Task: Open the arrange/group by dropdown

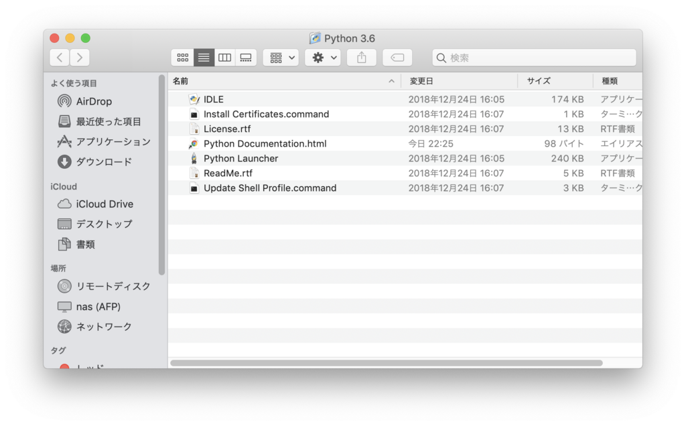Action: [x=281, y=58]
